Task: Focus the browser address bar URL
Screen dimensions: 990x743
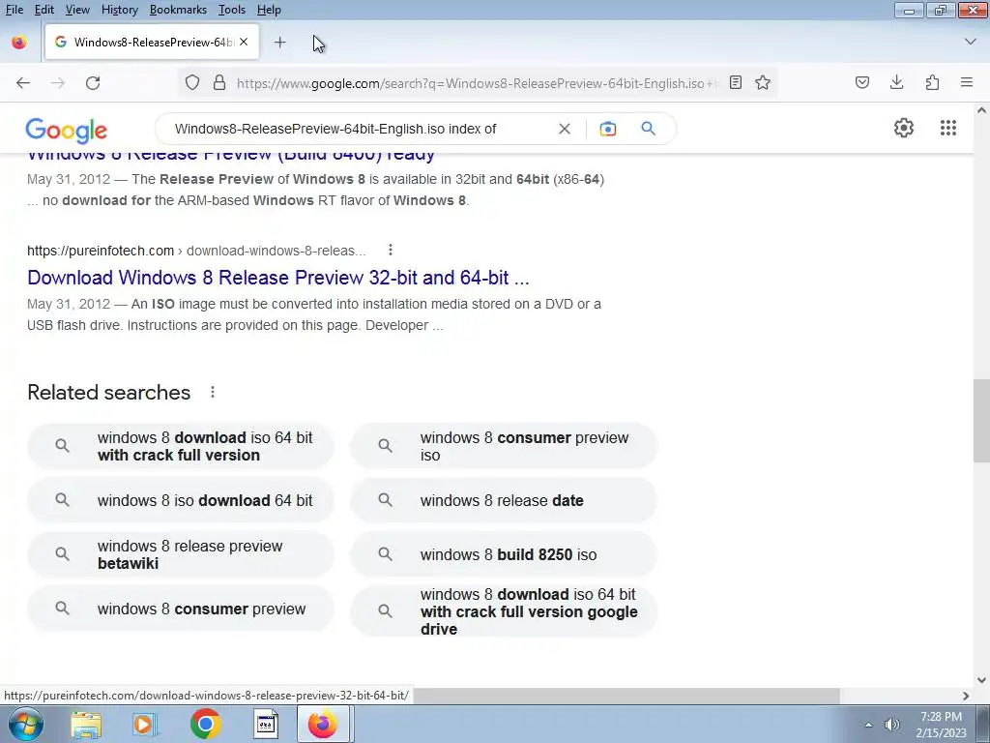Action: tap(477, 83)
